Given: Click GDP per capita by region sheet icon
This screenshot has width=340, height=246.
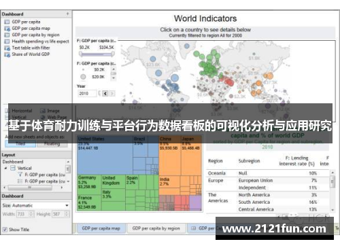Looking at the screenshot, I should (7, 35).
